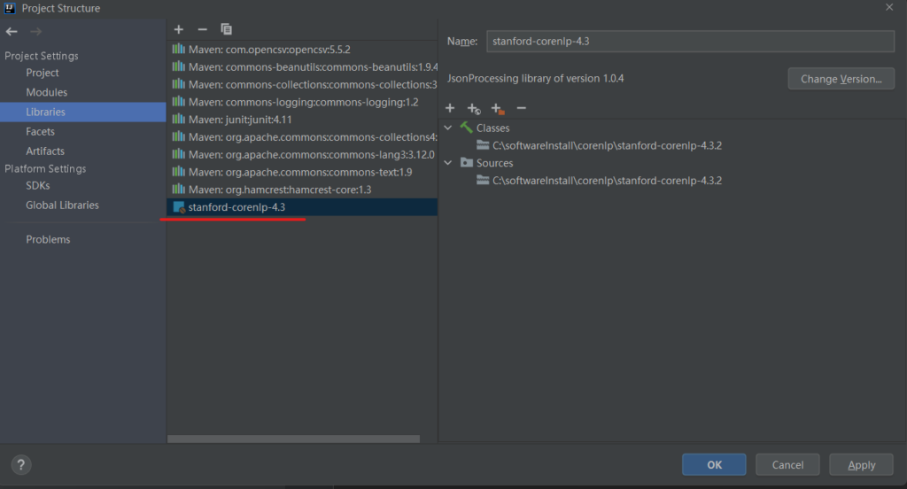Copy the selected library using the copy icon
The image size is (907, 489).
(x=226, y=29)
